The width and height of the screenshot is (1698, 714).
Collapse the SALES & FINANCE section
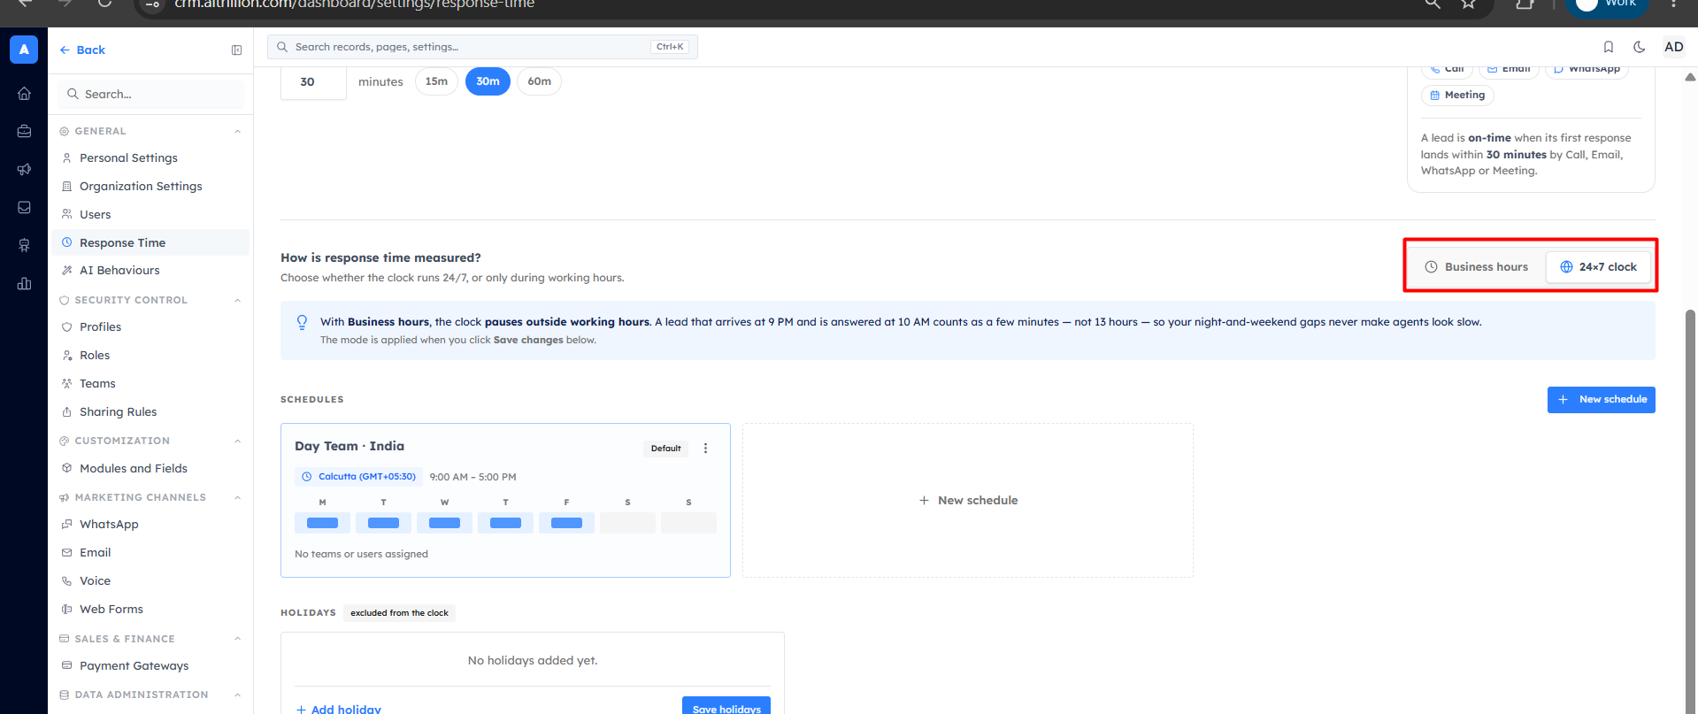(x=237, y=639)
